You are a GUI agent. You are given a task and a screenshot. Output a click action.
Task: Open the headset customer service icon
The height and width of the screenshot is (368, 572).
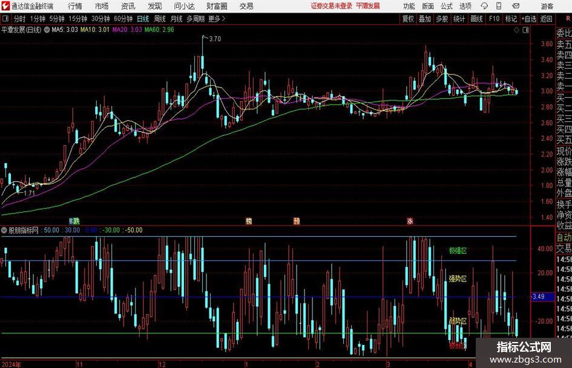(484, 6)
